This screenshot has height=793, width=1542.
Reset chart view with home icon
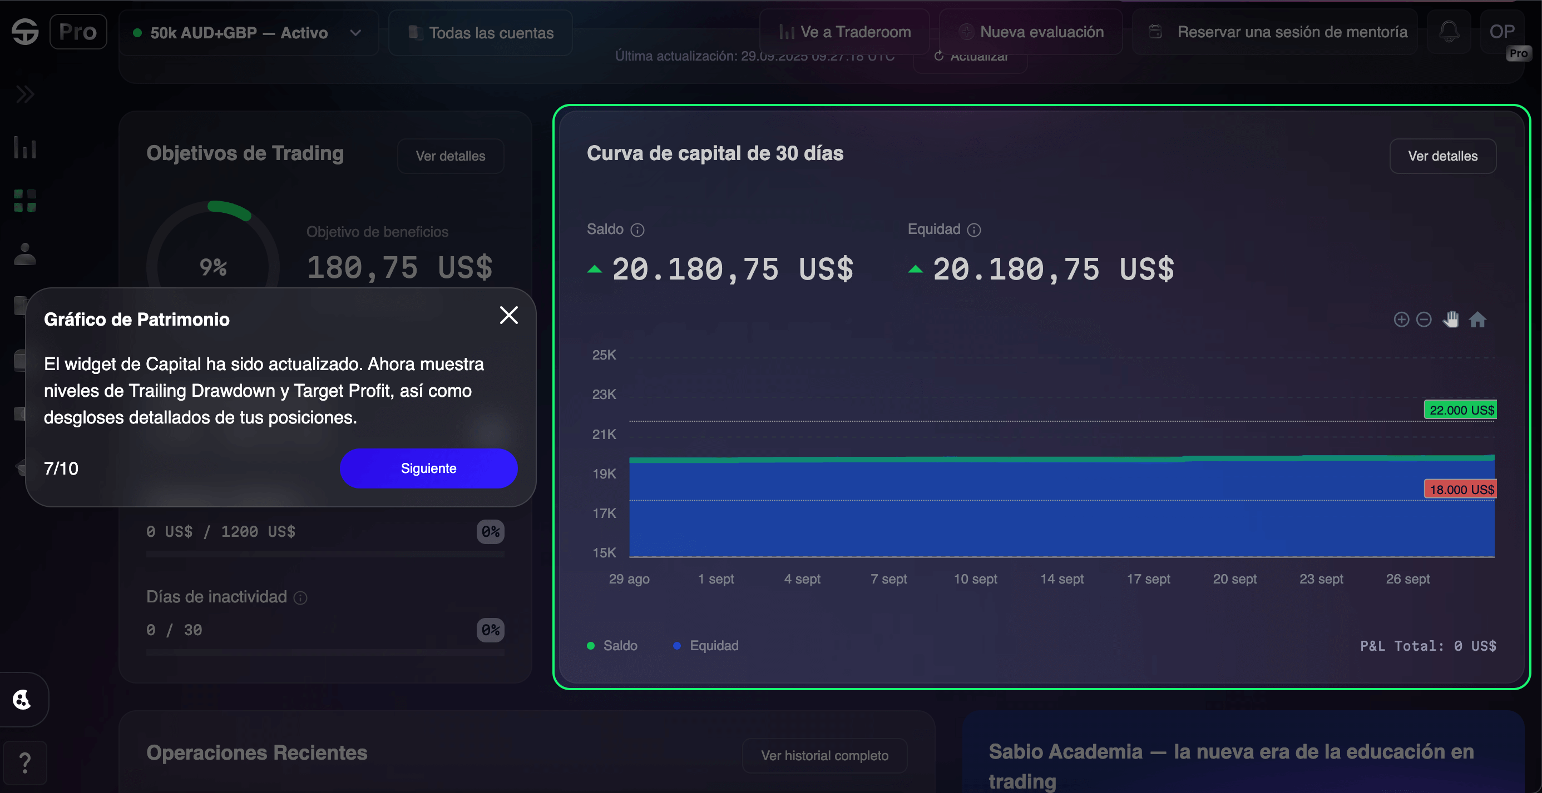coord(1477,320)
